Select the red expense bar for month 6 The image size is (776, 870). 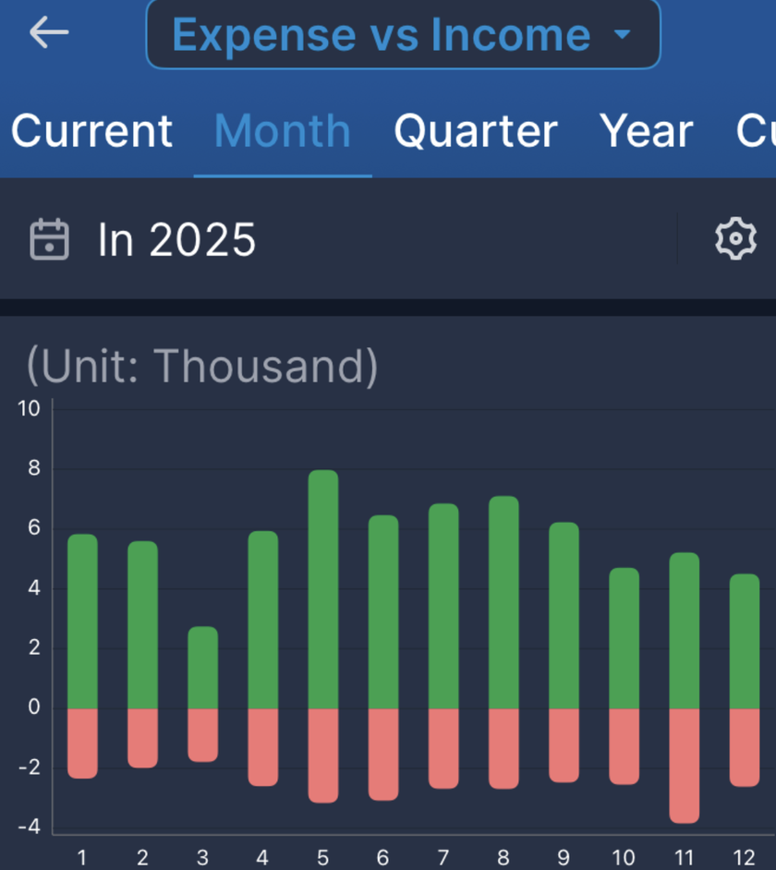tap(383, 755)
